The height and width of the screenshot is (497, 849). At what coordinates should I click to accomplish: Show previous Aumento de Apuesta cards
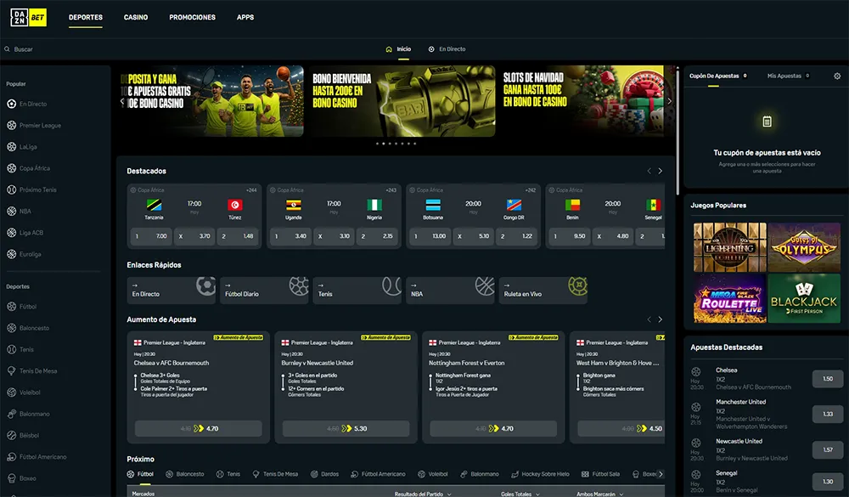(x=649, y=319)
